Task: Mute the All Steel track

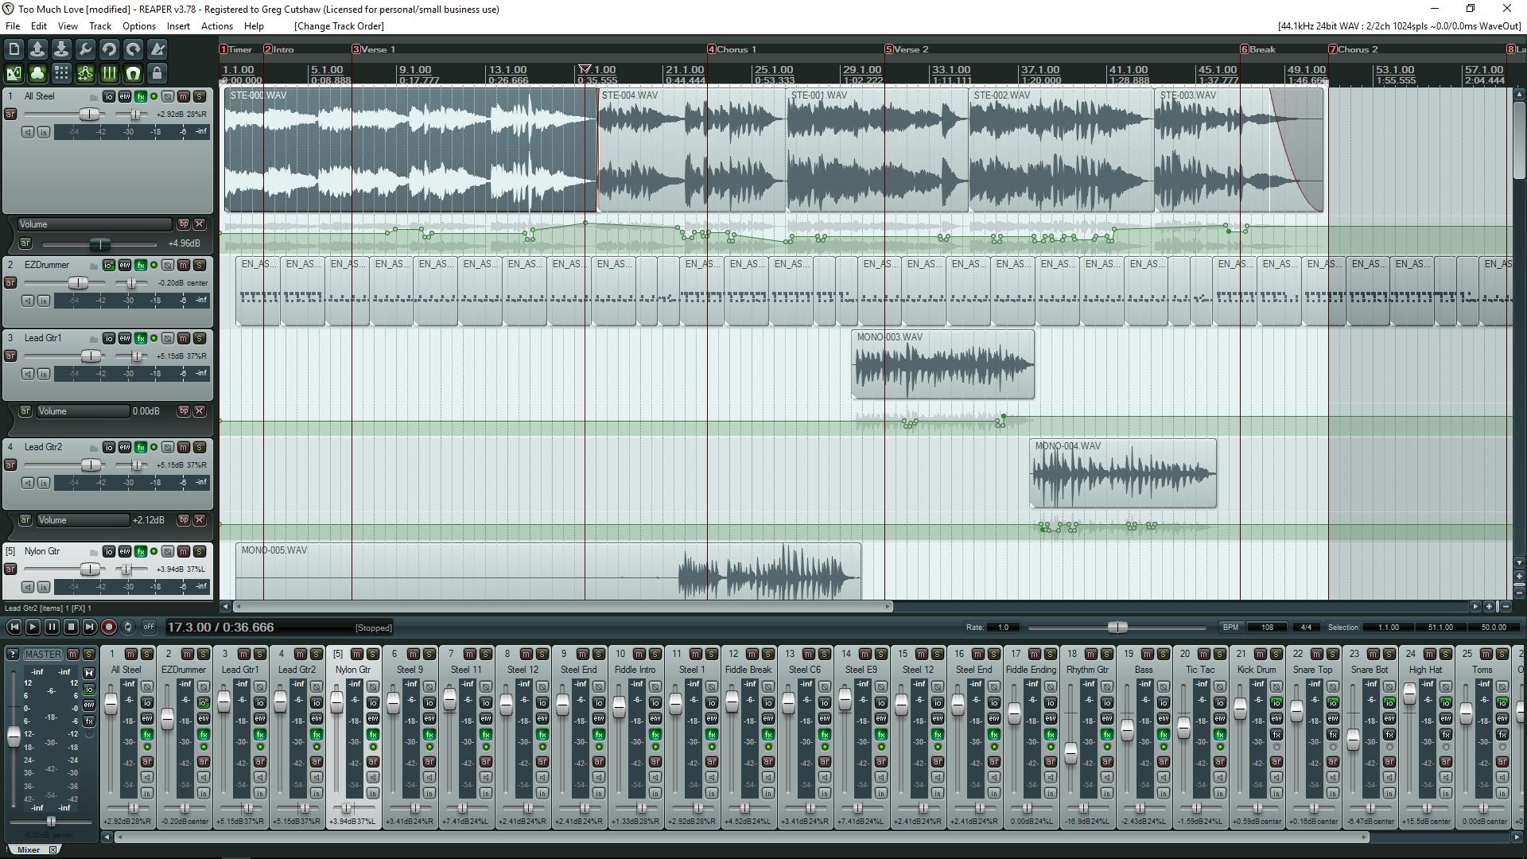Action: (184, 96)
